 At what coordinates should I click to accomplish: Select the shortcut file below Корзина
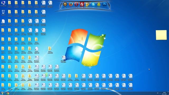click(3, 22)
